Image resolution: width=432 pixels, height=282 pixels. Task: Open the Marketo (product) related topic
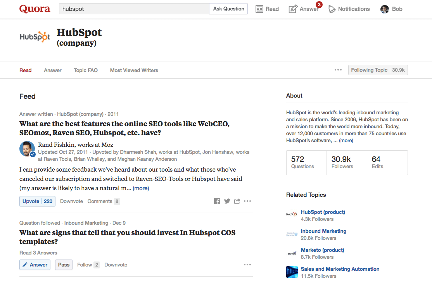[322, 250]
